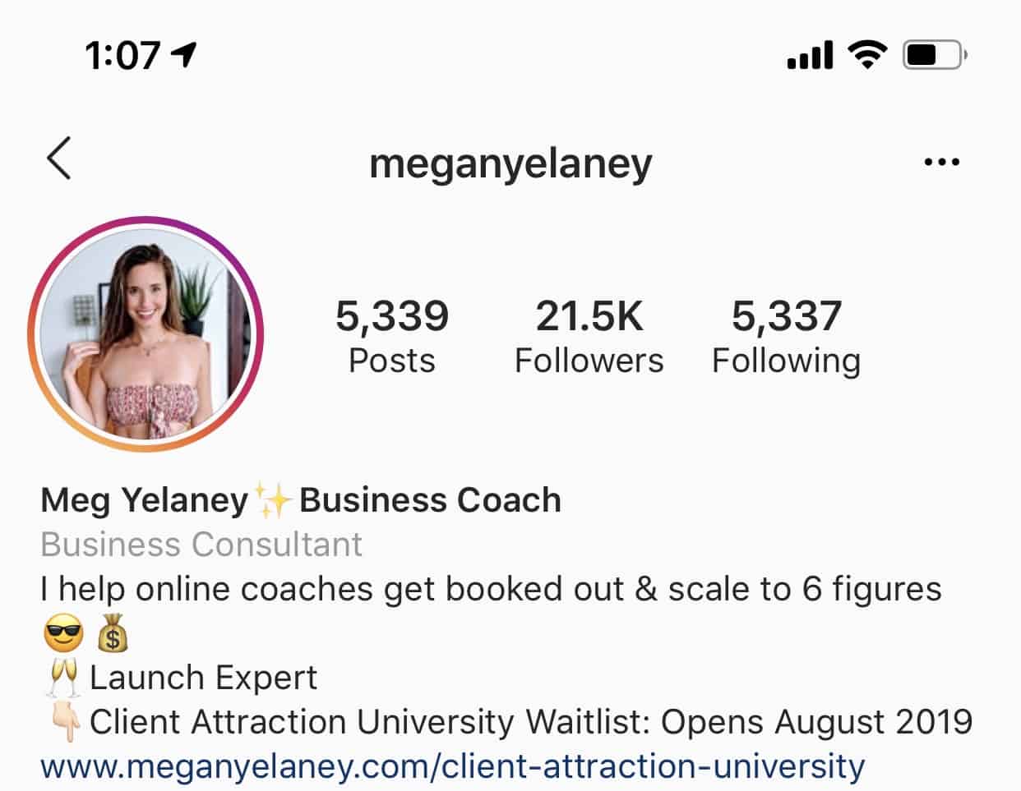Tap the money bag emoji
This screenshot has height=791, width=1021.
[113, 633]
